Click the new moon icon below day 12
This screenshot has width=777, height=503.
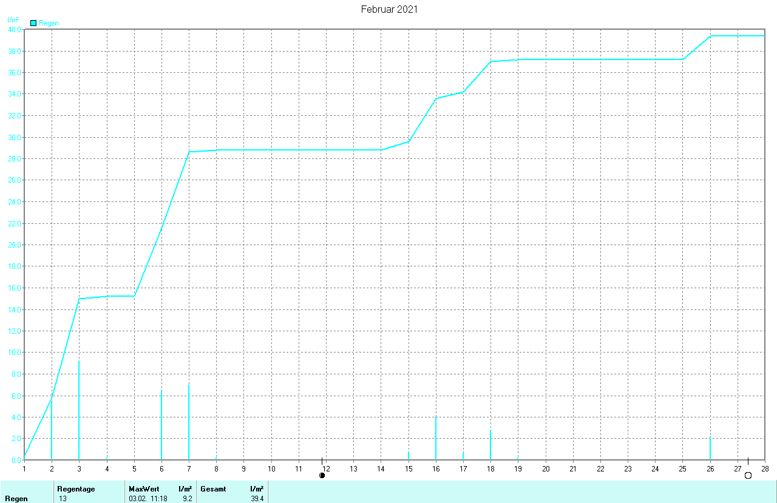[x=322, y=475]
